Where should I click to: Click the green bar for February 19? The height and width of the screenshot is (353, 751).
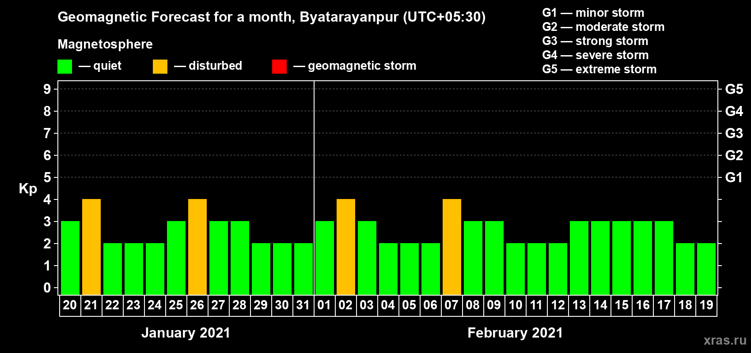[x=706, y=269]
